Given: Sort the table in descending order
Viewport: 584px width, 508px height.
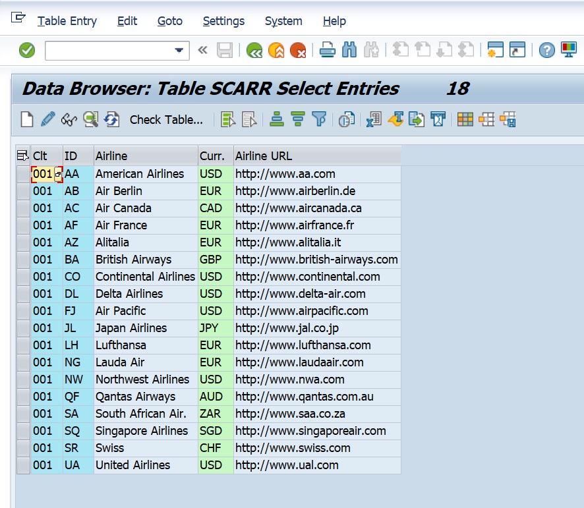Looking at the screenshot, I should 298,119.
